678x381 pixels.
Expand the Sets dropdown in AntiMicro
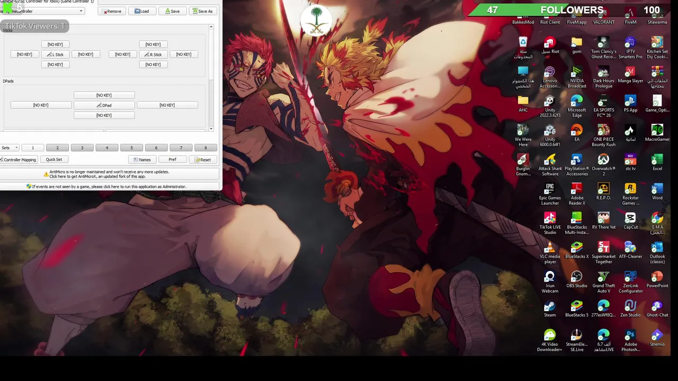[x=10, y=148]
